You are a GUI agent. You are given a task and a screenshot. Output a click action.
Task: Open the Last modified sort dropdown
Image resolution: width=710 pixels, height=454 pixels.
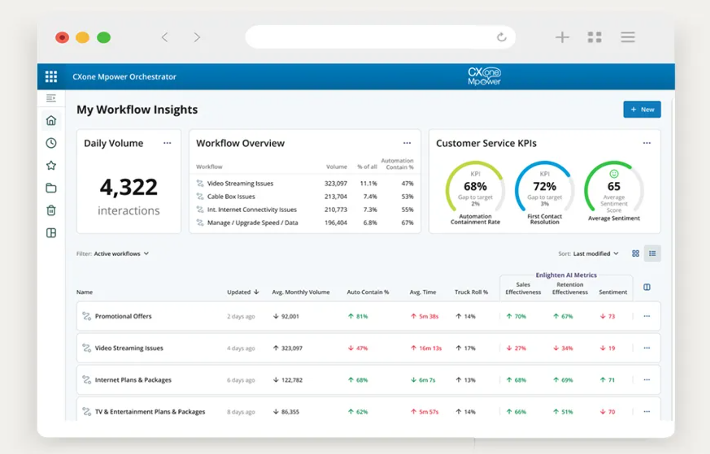(595, 254)
